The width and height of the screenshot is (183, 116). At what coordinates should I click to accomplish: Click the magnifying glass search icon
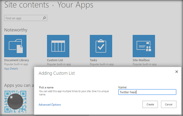pos(44,18)
